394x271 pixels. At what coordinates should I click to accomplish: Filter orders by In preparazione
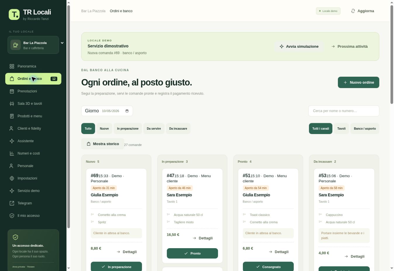[x=128, y=128]
